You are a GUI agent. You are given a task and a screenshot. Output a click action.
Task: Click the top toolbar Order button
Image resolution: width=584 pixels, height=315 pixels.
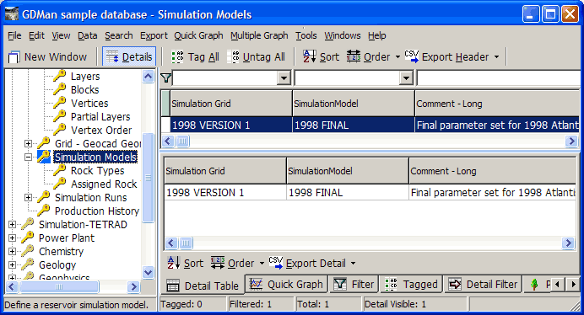click(368, 57)
